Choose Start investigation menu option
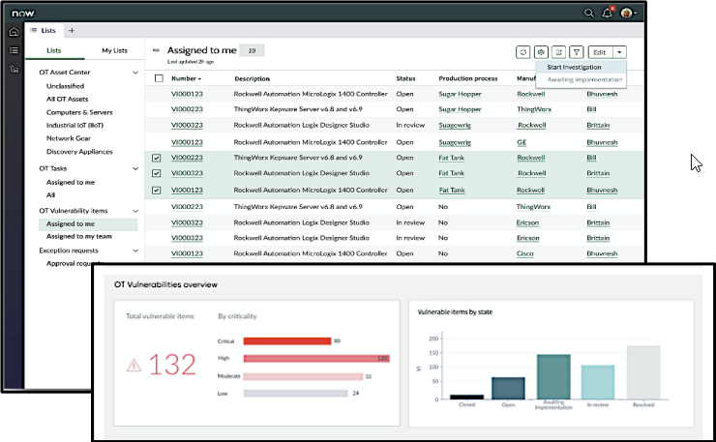This screenshot has height=442, width=716. coord(581,67)
